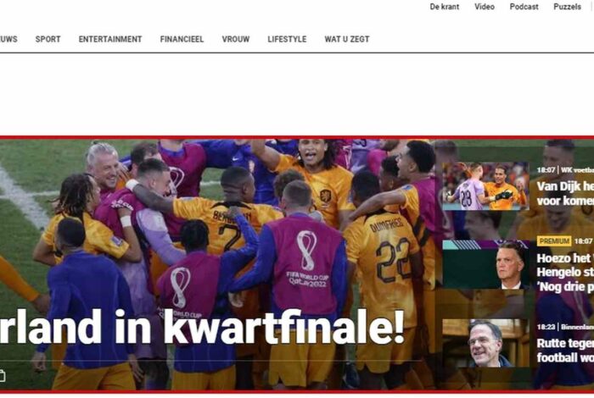Click the white icon below the kwartfinale headline
Image resolution: width=594 pixels, height=398 pixels.
[x=2, y=376]
